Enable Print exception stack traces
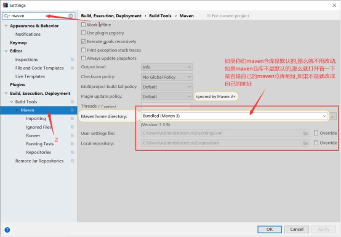Screen dimensions: 341x237 tap(83, 50)
